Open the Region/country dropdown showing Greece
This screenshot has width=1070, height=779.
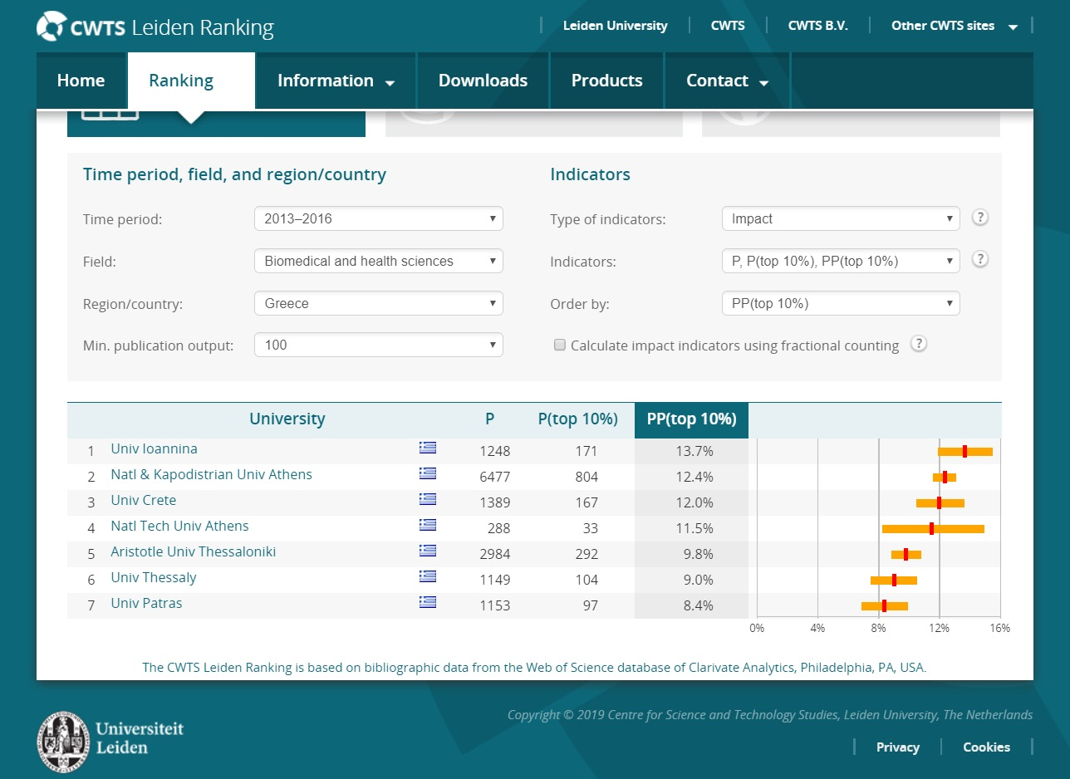pyautogui.click(x=379, y=303)
